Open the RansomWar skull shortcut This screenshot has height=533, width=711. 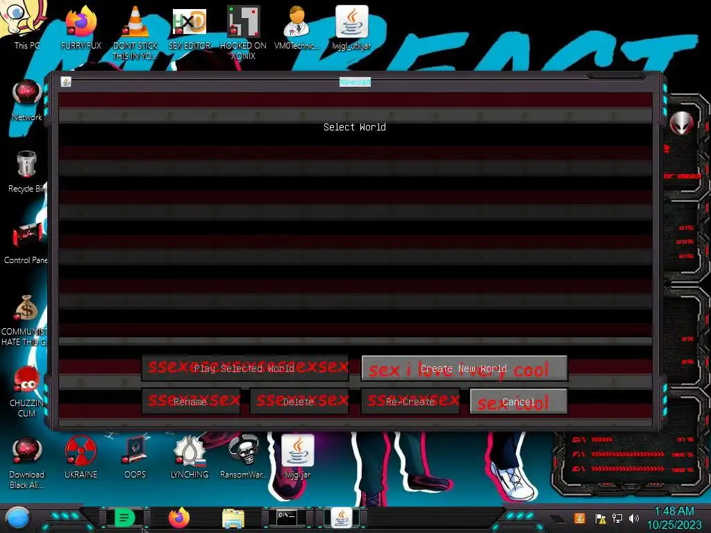[244, 458]
